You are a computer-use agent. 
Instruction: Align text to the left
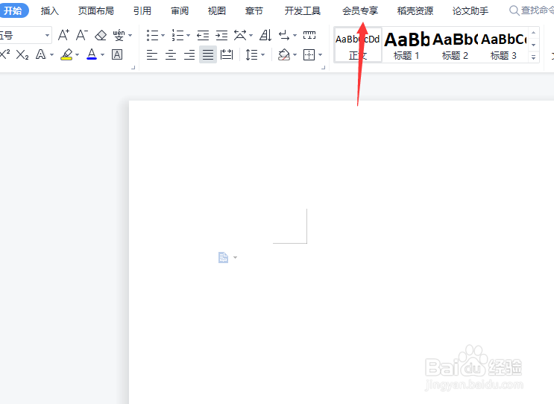coord(152,54)
